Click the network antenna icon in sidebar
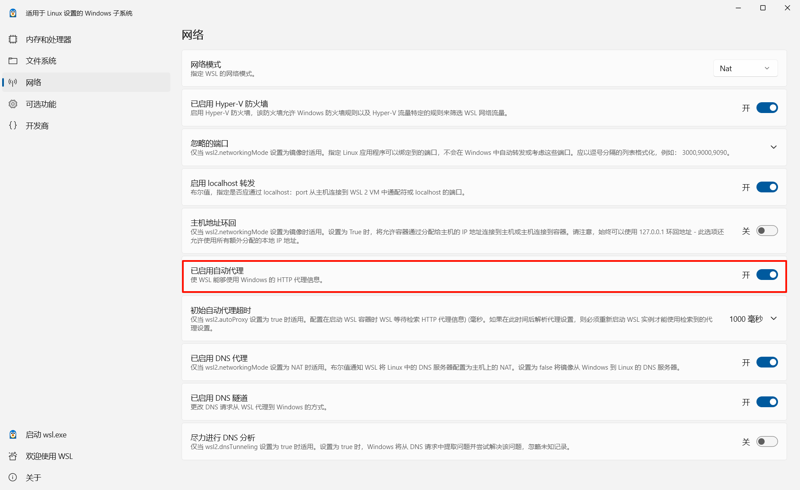Viewport: 800px width, 490px height. [13, 82]
